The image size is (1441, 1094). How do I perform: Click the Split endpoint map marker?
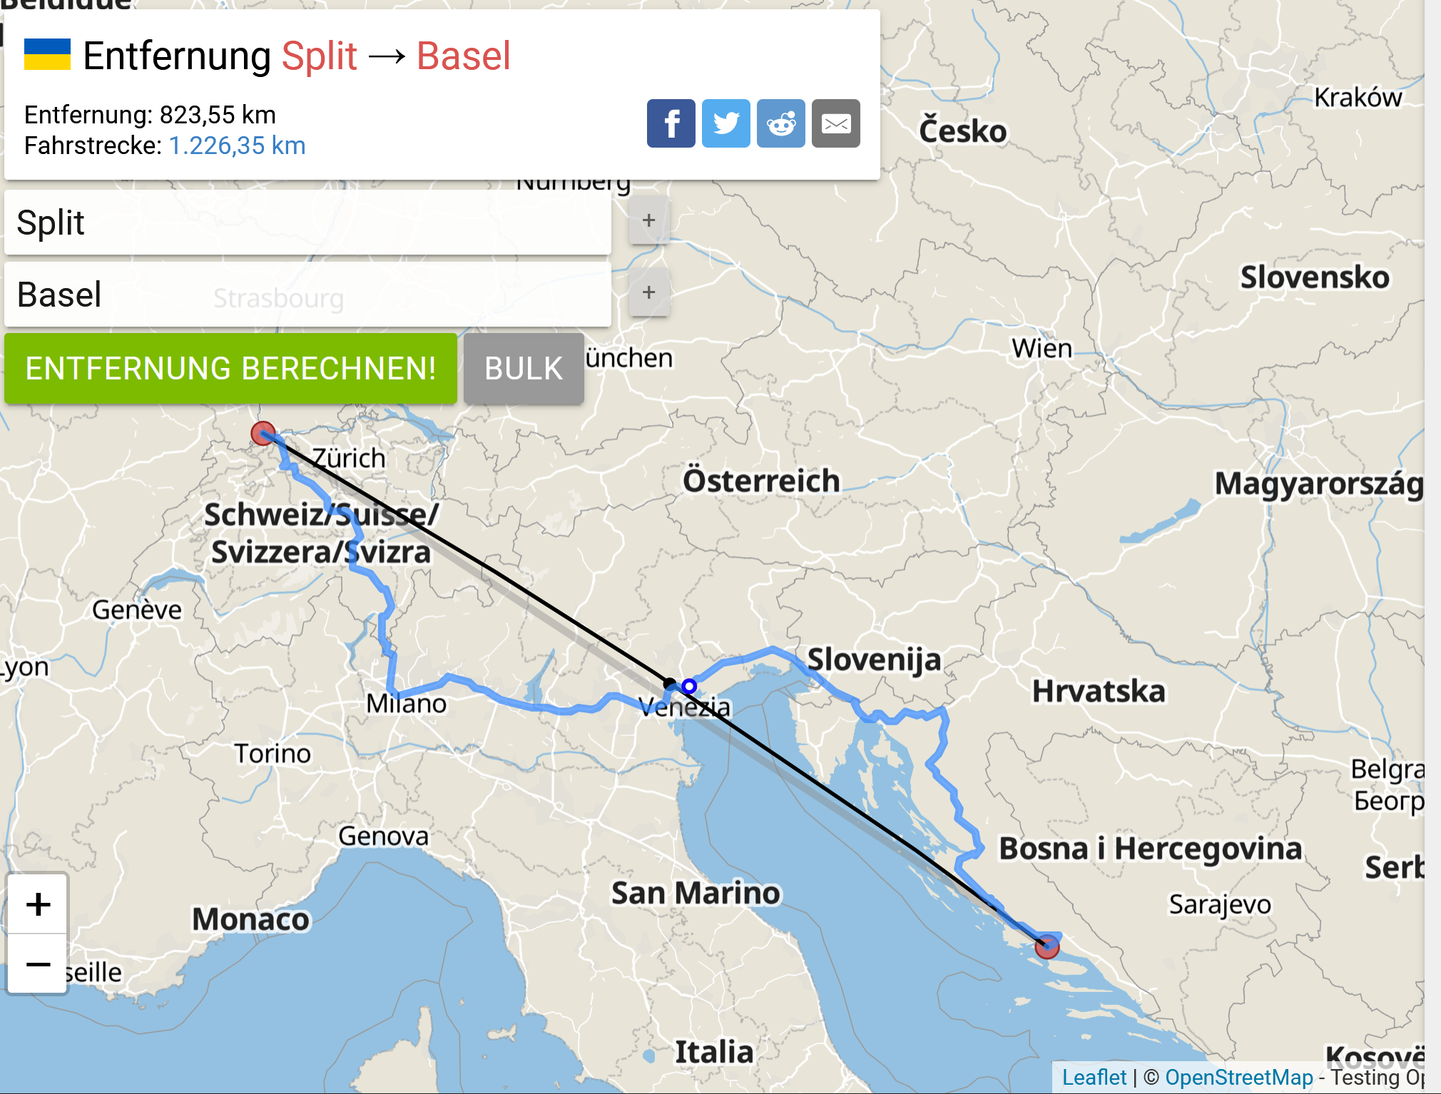1047,946
